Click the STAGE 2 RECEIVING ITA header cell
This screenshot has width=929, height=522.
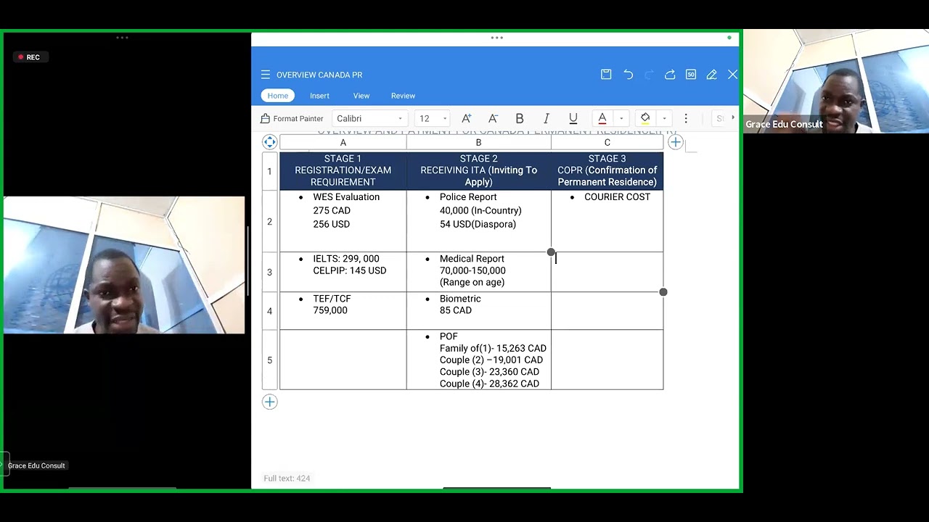pos(479,170)
